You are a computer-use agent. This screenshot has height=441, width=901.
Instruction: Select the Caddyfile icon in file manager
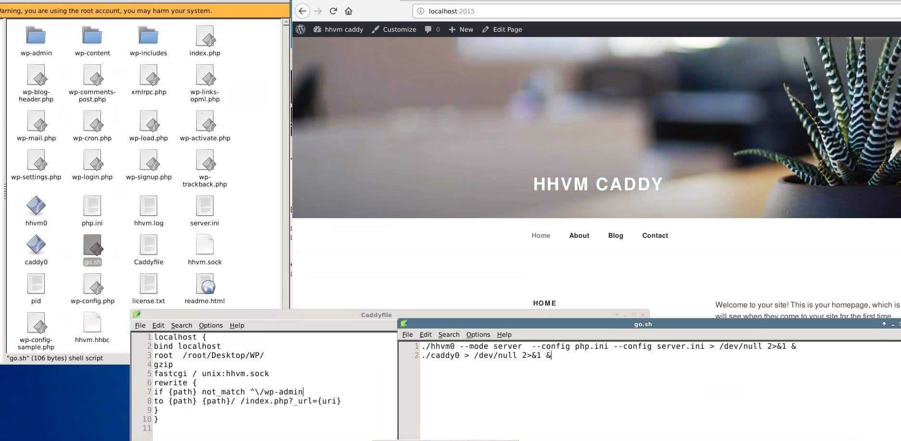tap(149, 245)
